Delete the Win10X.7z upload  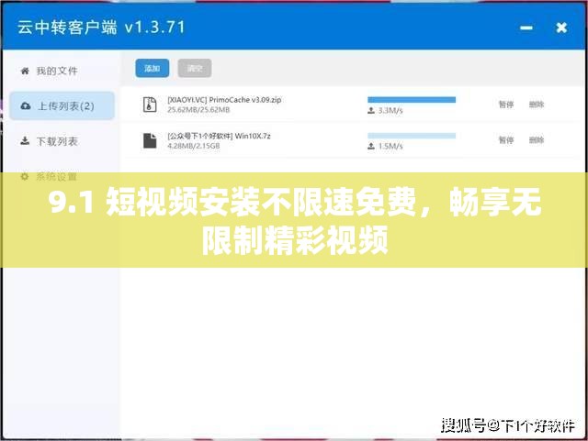point(537,140)
